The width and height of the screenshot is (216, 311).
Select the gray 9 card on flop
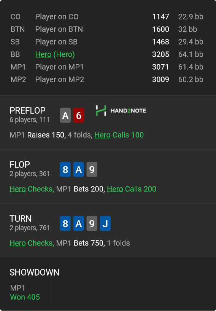click(92, 169)
